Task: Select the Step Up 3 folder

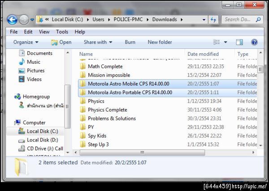Action: tap(98, 145)
